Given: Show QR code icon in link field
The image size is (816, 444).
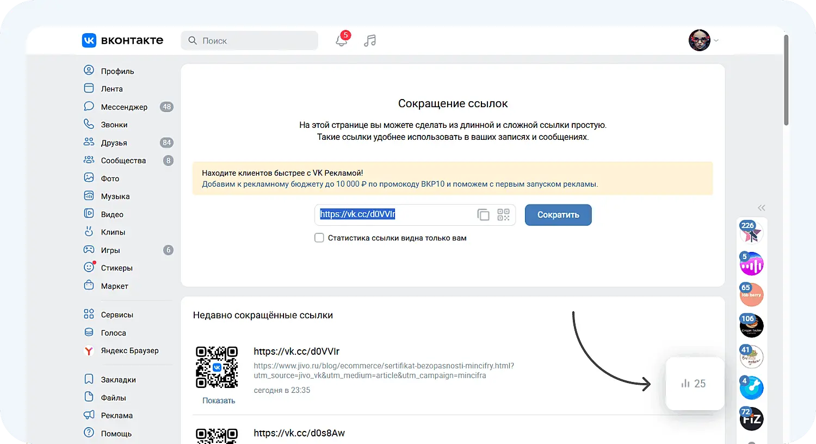Looking at the screenshot, I should (x=503, y=214).
